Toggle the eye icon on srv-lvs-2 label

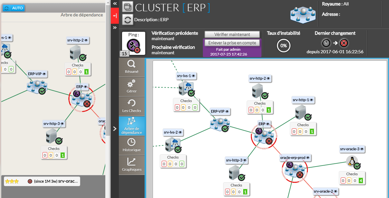coord(180,132)
